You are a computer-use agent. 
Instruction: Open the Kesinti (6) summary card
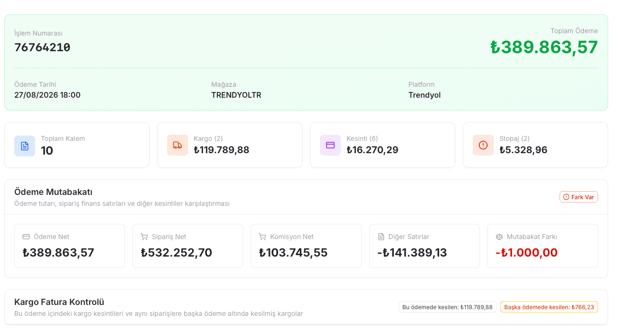click(x=383, y=145)
